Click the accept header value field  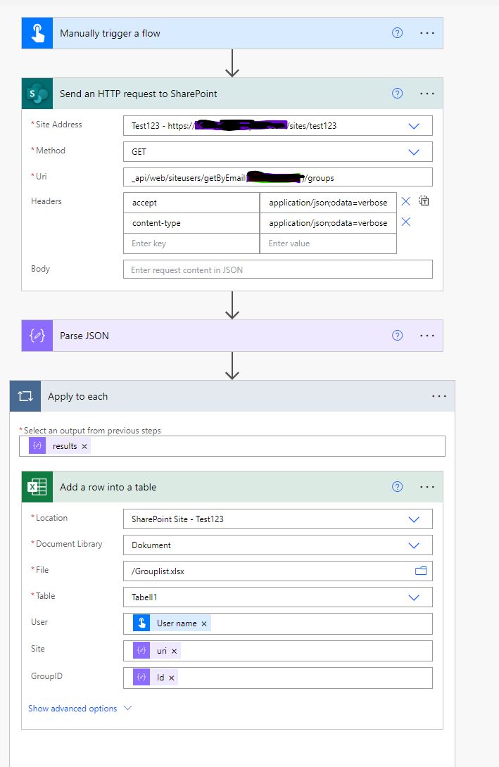coord(328,203)
